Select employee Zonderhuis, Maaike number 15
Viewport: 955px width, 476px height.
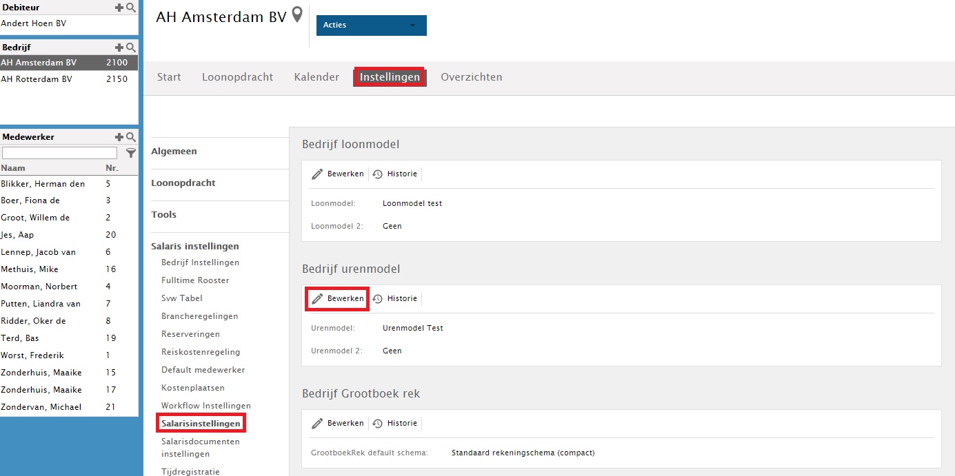pyautogui.click(x=69, y=373)
